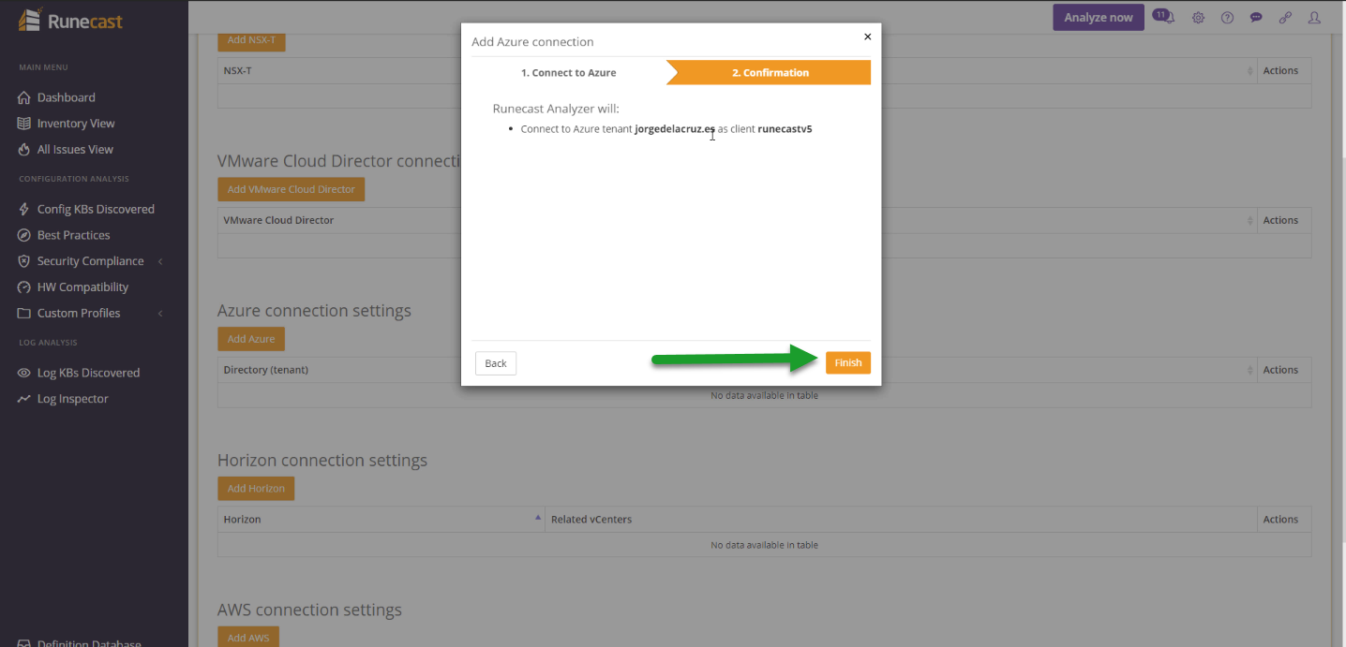Open Log Inspector

tap(72, 399)
